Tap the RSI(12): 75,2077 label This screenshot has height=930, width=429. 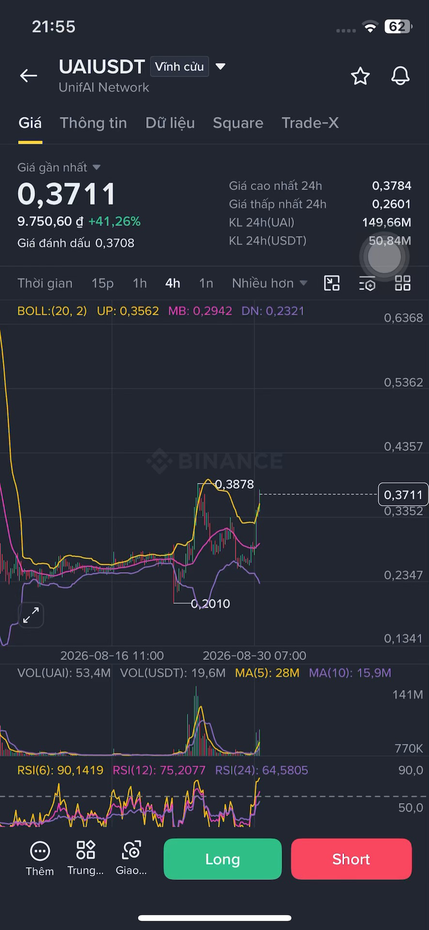tap(159, 770)
